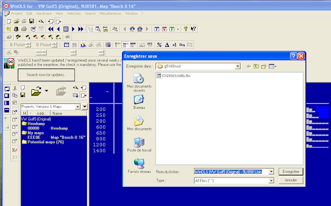Image resolution: width=331 pixels, height=206 pixels.
Task: Click the yellow question mark Help icon
Action: coord(186,29)
